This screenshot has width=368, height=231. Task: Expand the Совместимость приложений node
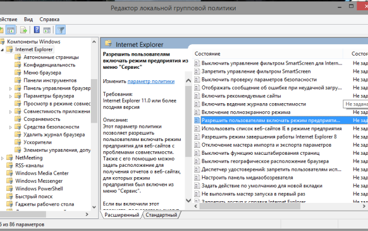click(10, 112)
